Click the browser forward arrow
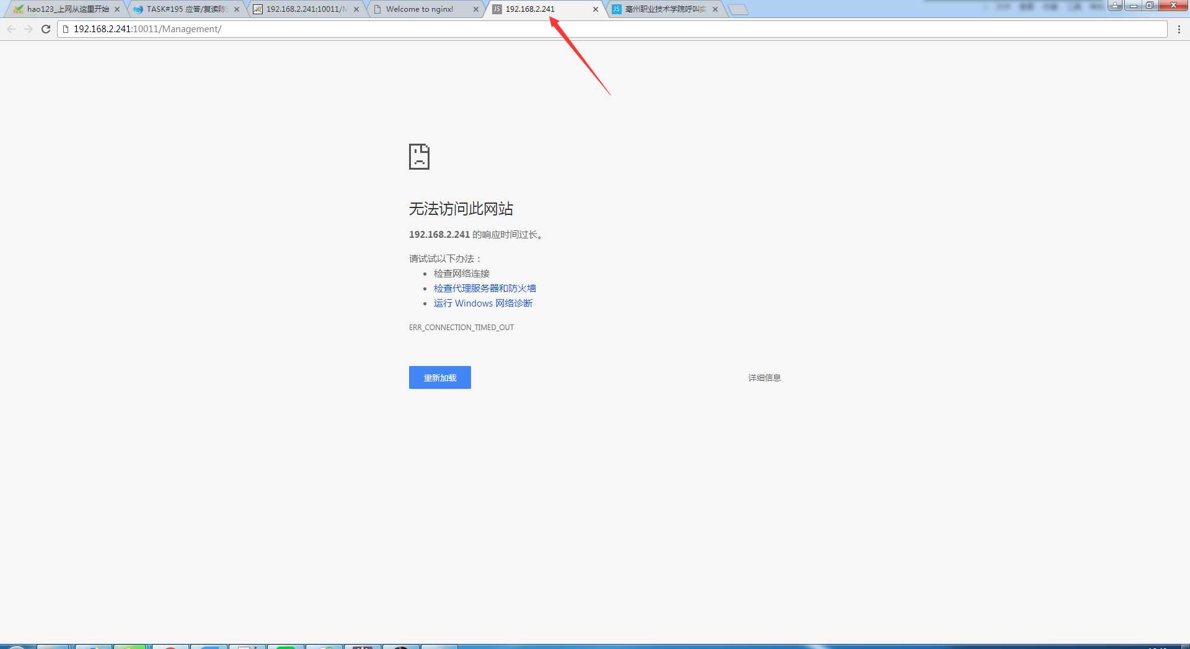1190x649 pixels. tap(29, 29)
